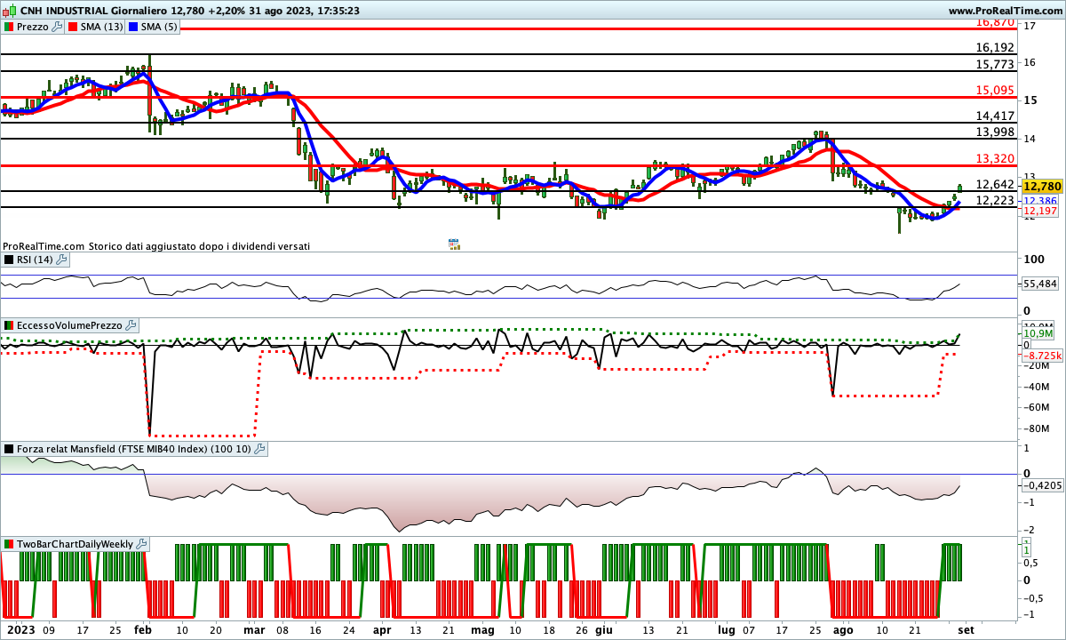The width and height of the screenshot is (1066, 640).
Task: Click the level label 16,192
Action: click(995, 47)
